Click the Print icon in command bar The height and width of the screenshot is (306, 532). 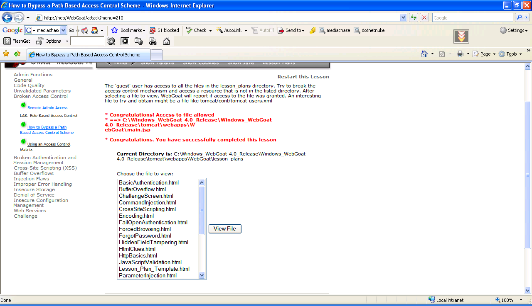click(460, 54)
